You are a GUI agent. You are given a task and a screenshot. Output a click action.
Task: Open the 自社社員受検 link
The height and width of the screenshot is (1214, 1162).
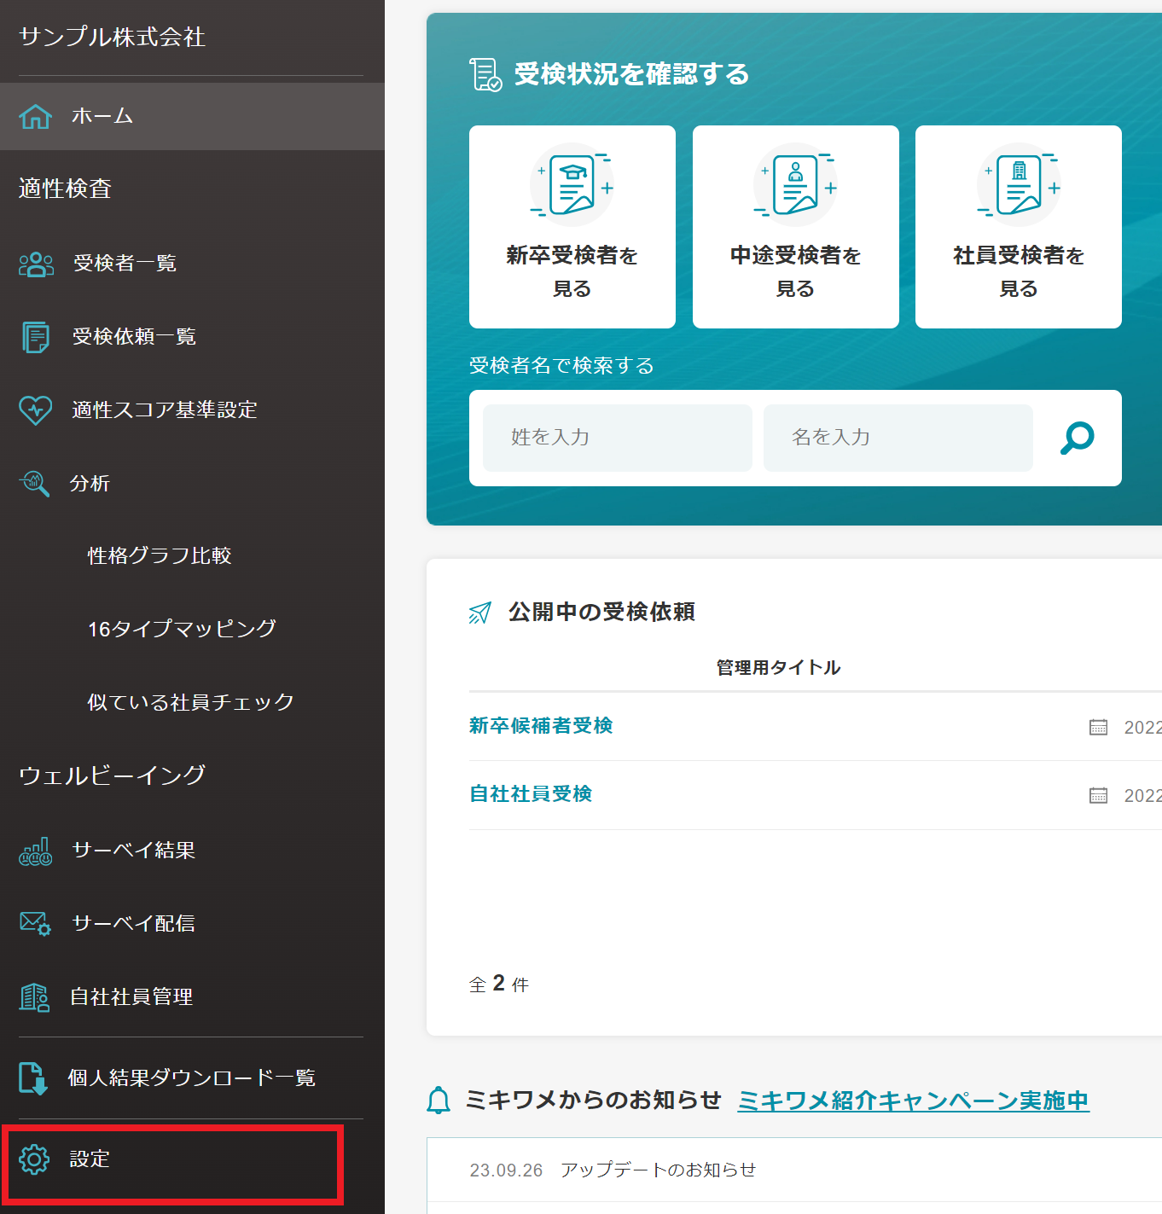point(530,794)
